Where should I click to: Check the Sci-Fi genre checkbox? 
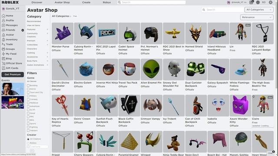[x=28, y=110]
